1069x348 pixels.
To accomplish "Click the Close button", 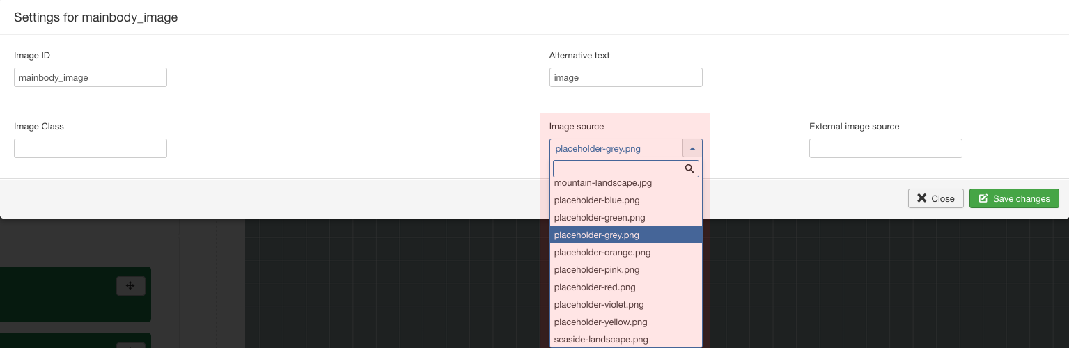I will (935, 198).
